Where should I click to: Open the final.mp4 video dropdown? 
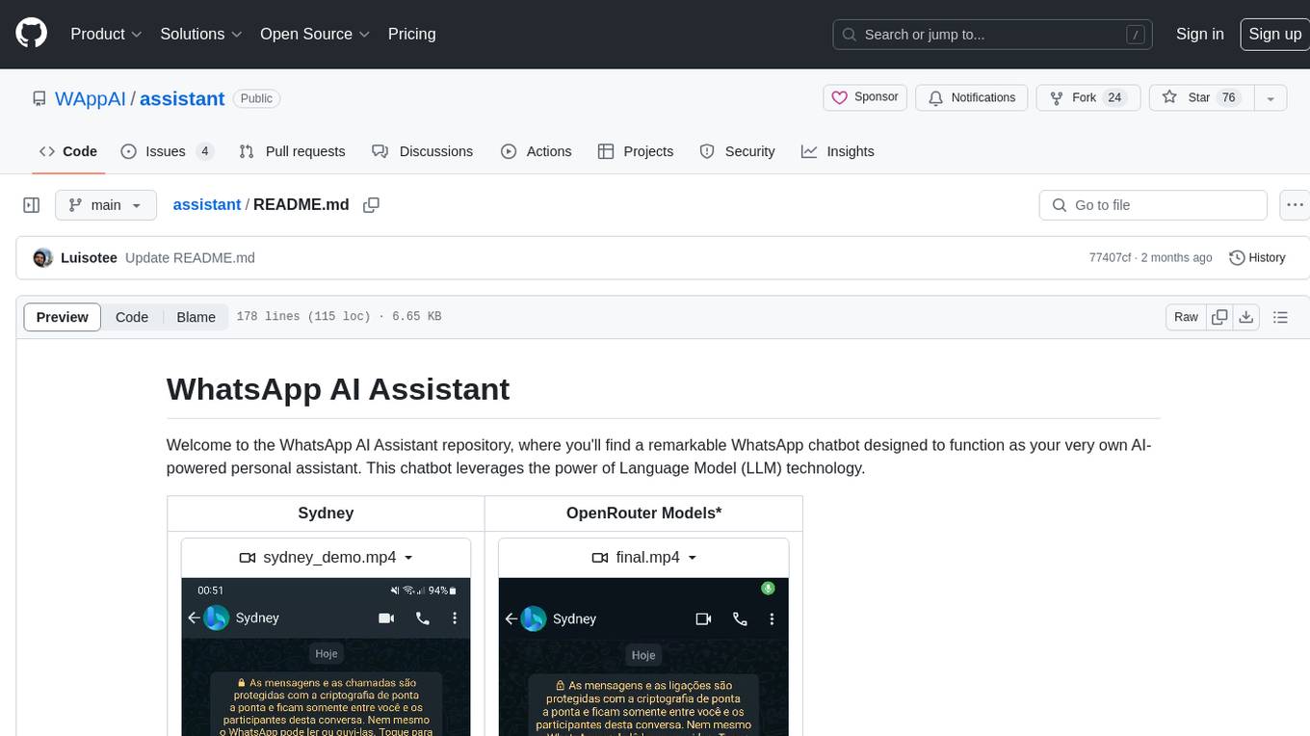pyautogui.click(x=643, y=558)
